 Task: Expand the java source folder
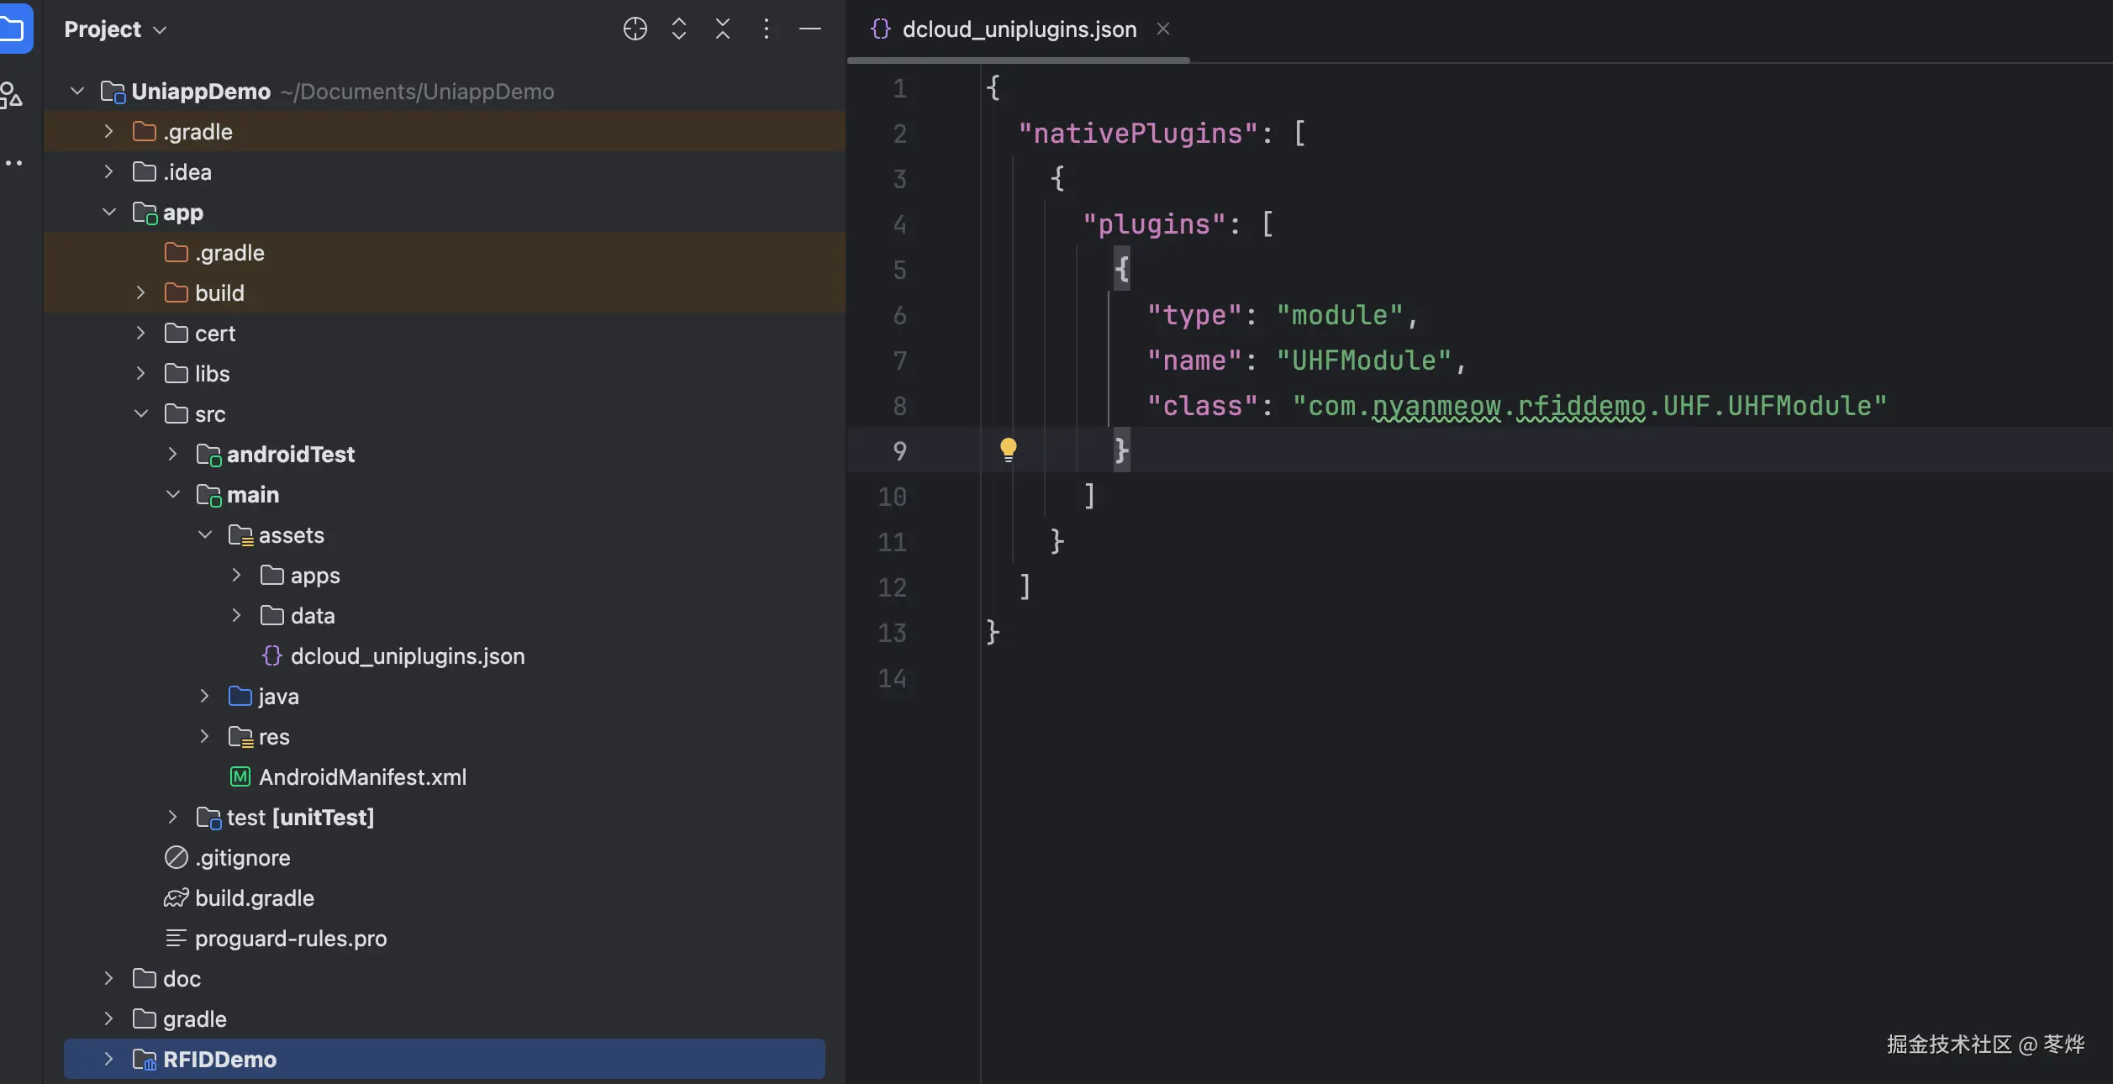pos(204,696)
